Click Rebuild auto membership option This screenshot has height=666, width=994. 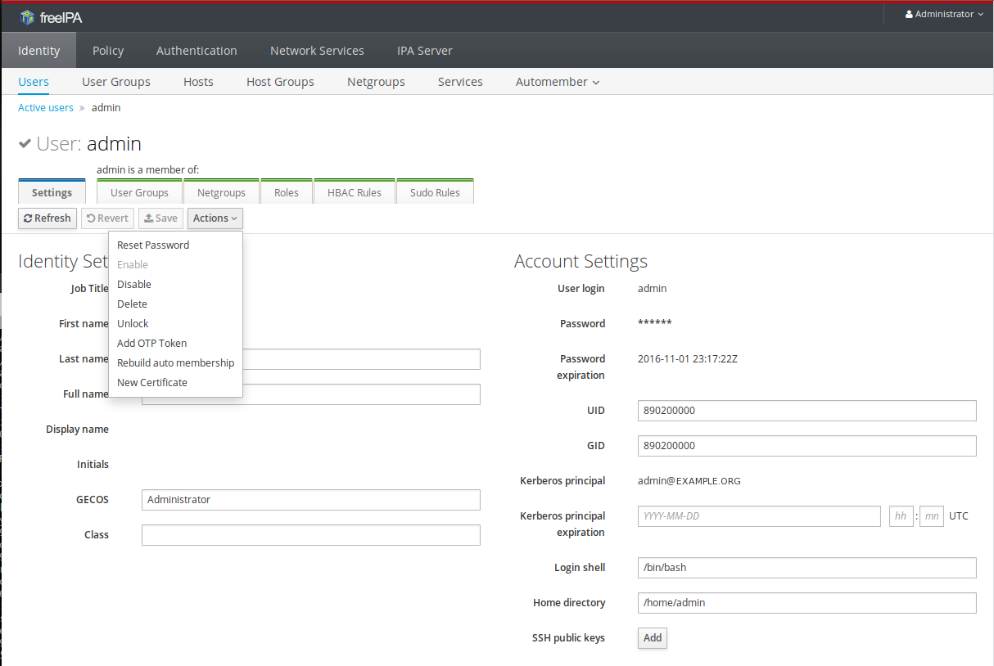click(175, 362)
